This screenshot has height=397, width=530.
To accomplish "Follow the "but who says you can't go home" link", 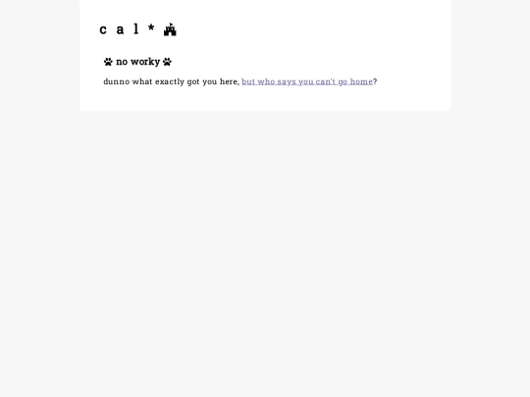I will (307, 81).
